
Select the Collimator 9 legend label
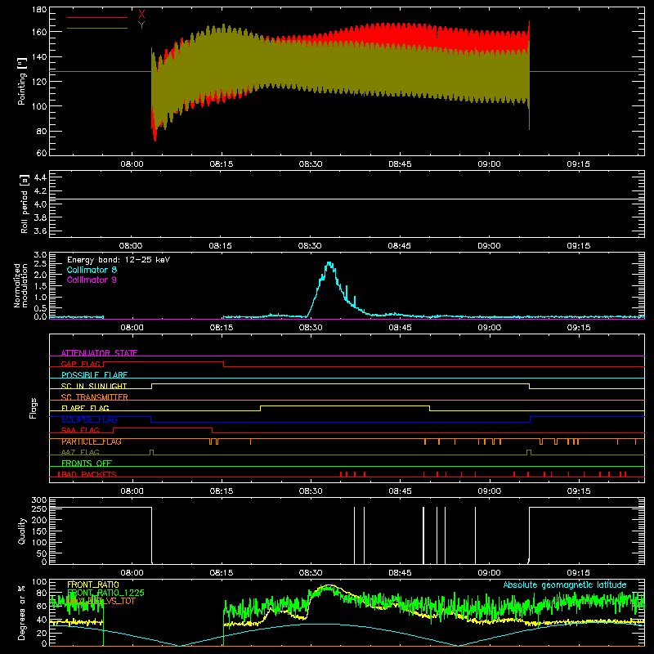92,280
